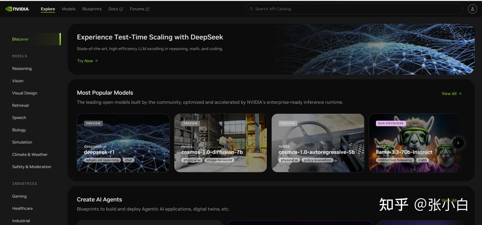Viewport: 482px width, 225px height.
Task: Click Experience Test-Time Scaling with DeepSeek headline
Action: click(x=150, y=37)
